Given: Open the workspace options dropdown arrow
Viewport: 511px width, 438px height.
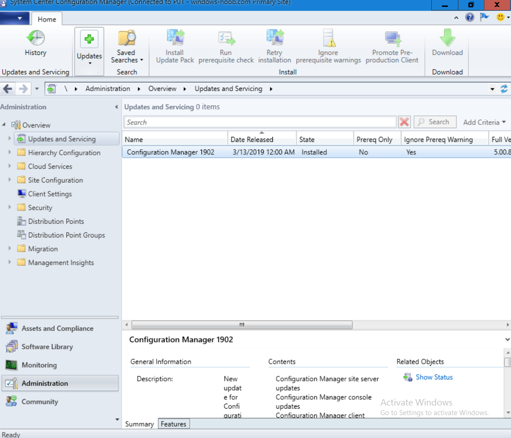Looking at the screenshot, I should point(117,419).
